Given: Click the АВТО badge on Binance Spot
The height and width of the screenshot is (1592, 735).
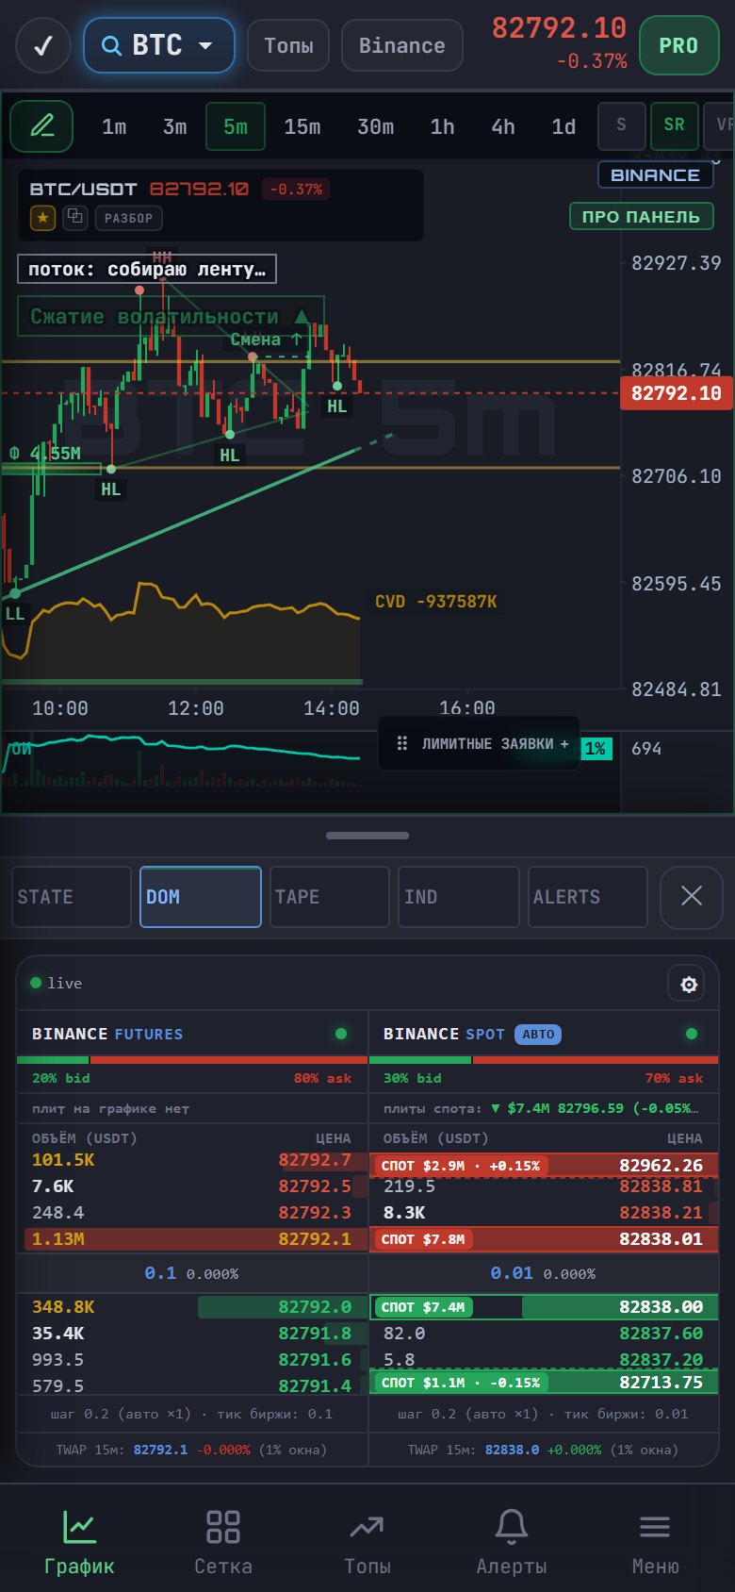Looking at the screenshot, I should (x=538, y=1035).
